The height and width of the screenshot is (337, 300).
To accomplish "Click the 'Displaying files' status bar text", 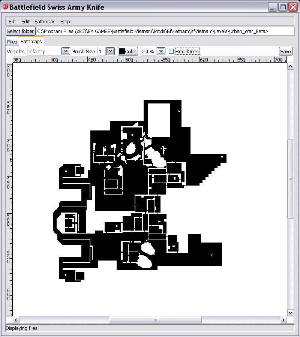I will tap(21, 328).
